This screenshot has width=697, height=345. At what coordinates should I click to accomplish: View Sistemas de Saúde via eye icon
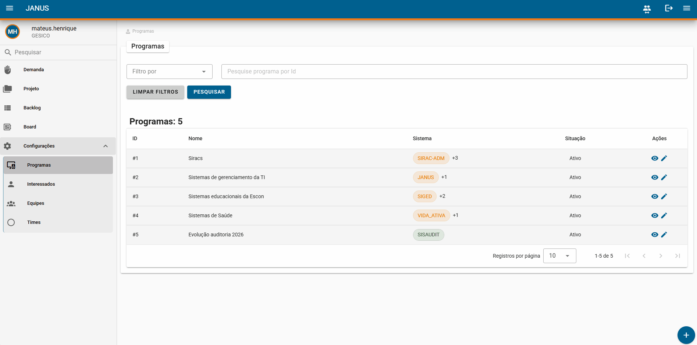655,215
